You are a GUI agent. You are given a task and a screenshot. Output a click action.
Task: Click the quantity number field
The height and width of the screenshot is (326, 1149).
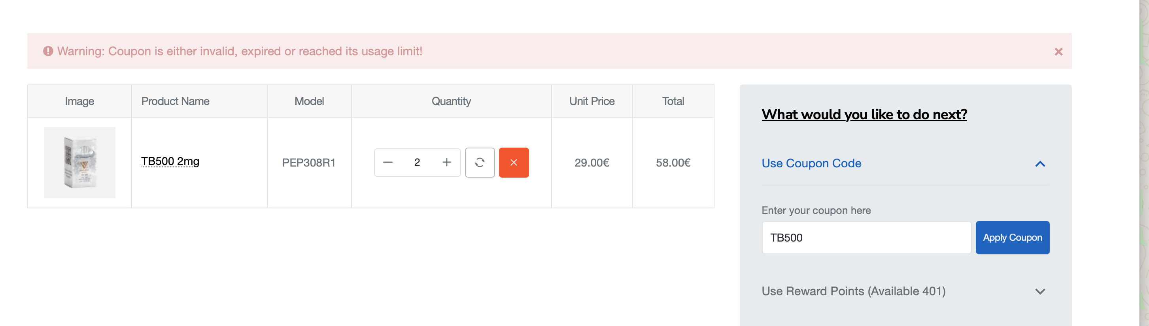(417, 163)
